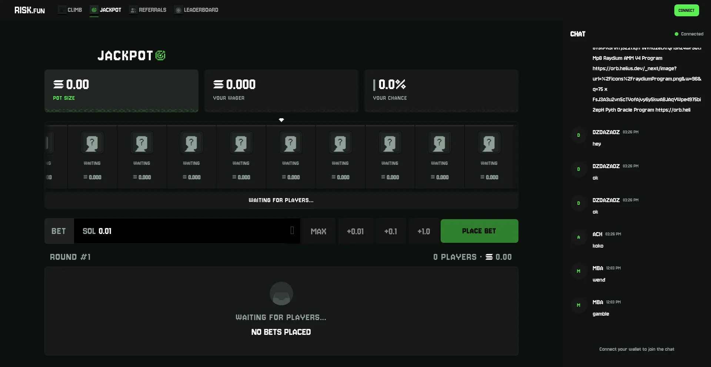The height and width of the screenshot is (367, 711).
Task: Focus the SOL bet amount field
Action: point(181,231)
